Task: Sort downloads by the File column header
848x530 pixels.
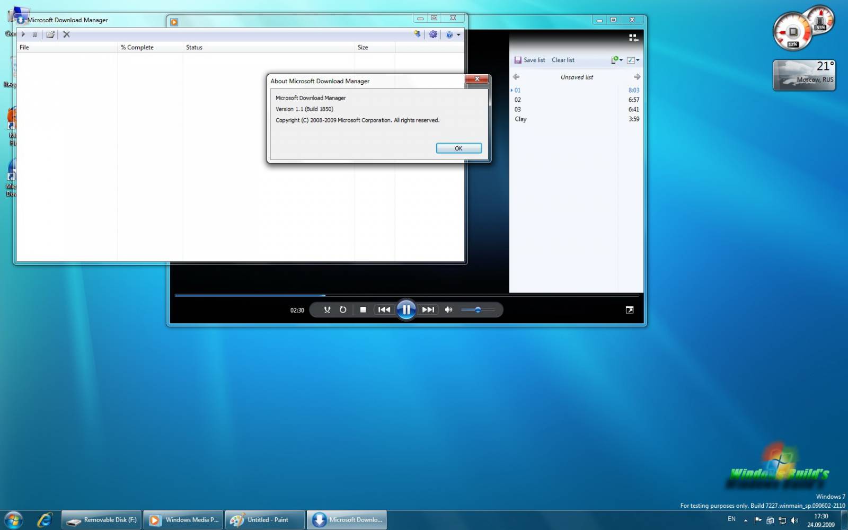Action: [67, 47]
